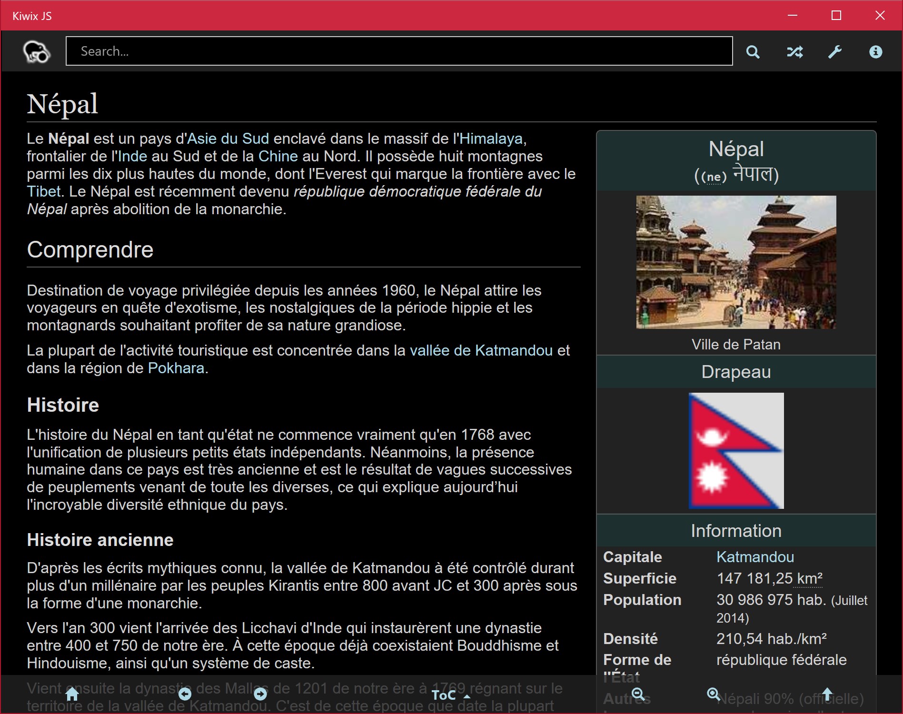Image resolution: width=903 pixels, height=714 pixels.
Task: Open settings with the wrench icon
Action: pyautogui.click(x=835, y=51)
